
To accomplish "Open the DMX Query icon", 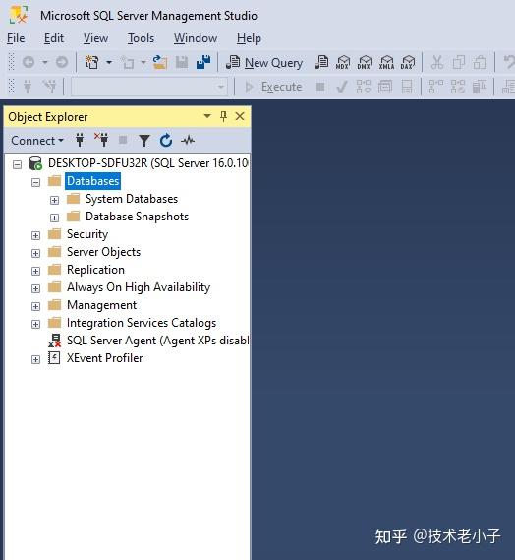I will (x=365, y=63).
